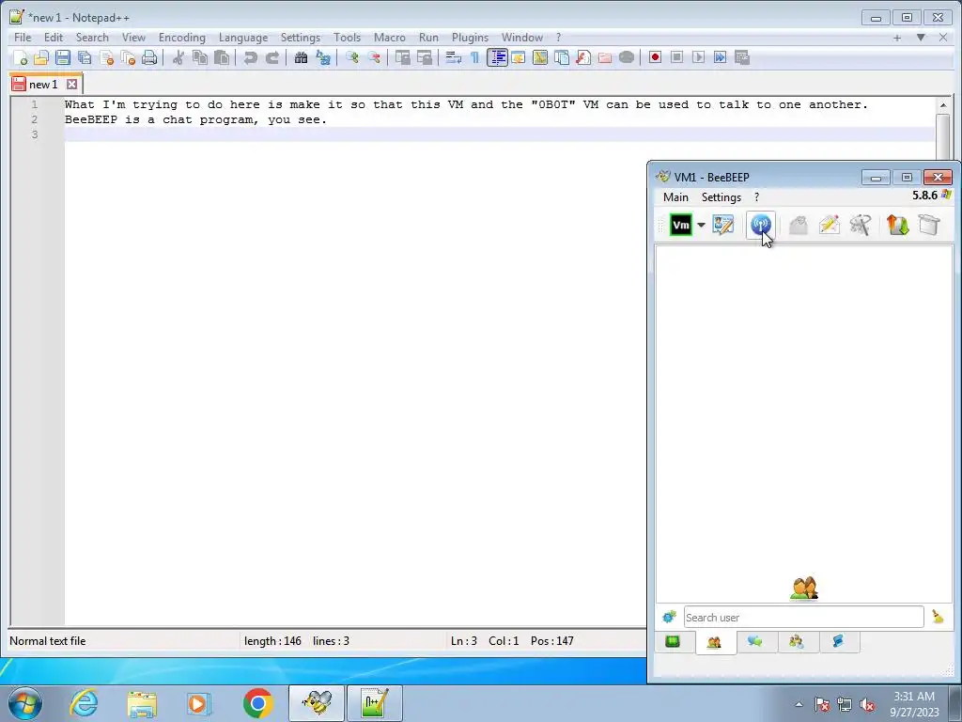Click the Close All icon in Notepad++ toolbar
This screenshot has width=962, height=722.
[128, 57]
